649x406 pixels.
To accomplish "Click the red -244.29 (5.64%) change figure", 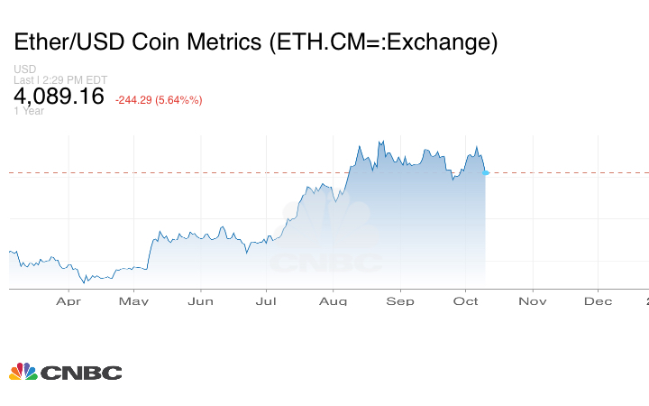I will [x=159, y=99].
